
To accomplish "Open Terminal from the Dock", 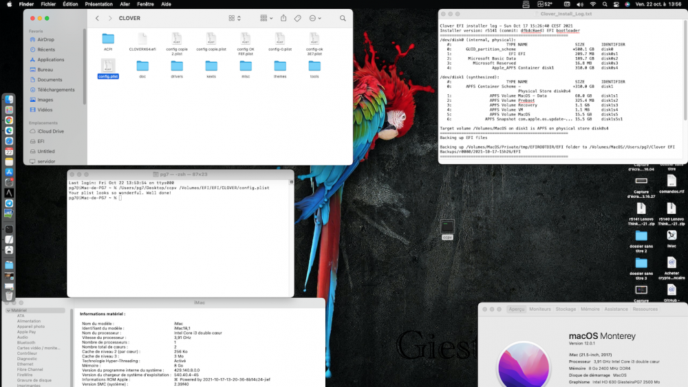I will 9,229.
